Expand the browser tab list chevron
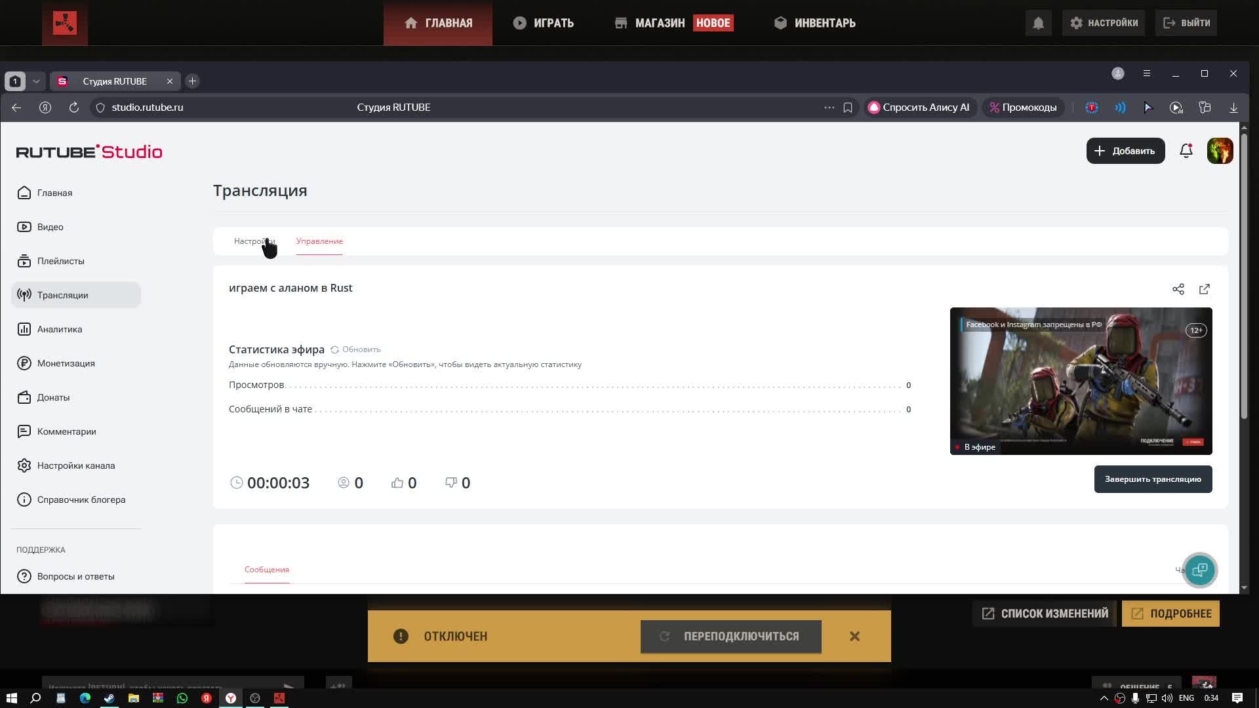The width and height of the screenshot is (1259, 708). pos(36,81)
